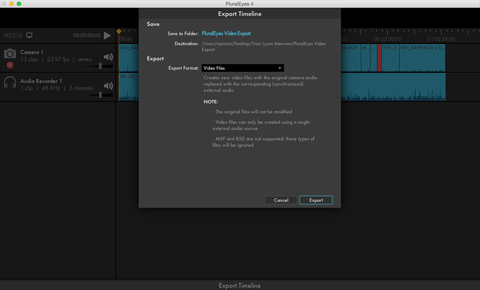Click the red warning badge under Camera 1
The image size is (480, 290).
[x=10, y=65]
